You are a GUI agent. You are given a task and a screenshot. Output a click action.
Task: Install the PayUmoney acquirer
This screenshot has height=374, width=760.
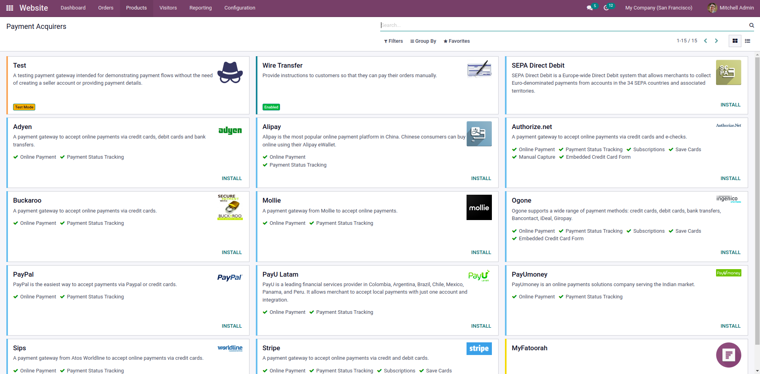(x=730, y=326)
